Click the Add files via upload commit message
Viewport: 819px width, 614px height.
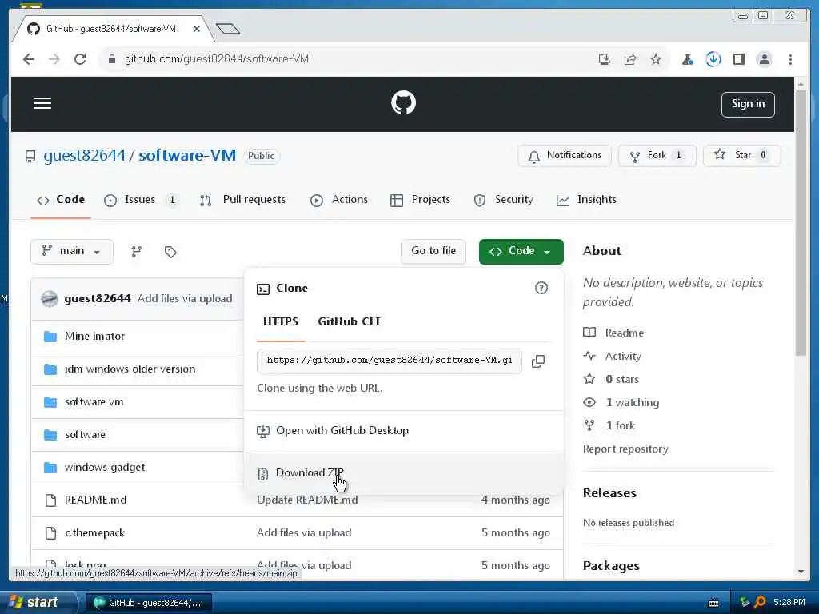point(185,299)
